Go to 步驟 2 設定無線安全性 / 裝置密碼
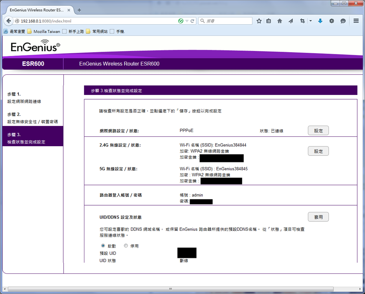Viewport: 365px width, 294px height. [33, 118]
